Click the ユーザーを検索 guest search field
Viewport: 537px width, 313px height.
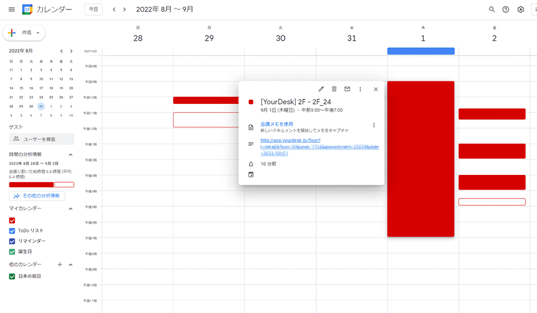coord(39,139)
